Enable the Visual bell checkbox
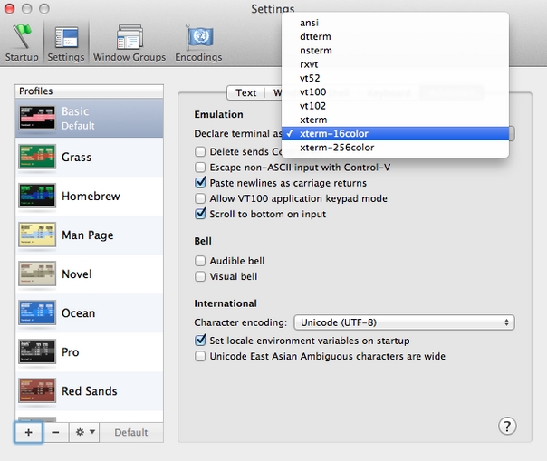 [201, 276]
